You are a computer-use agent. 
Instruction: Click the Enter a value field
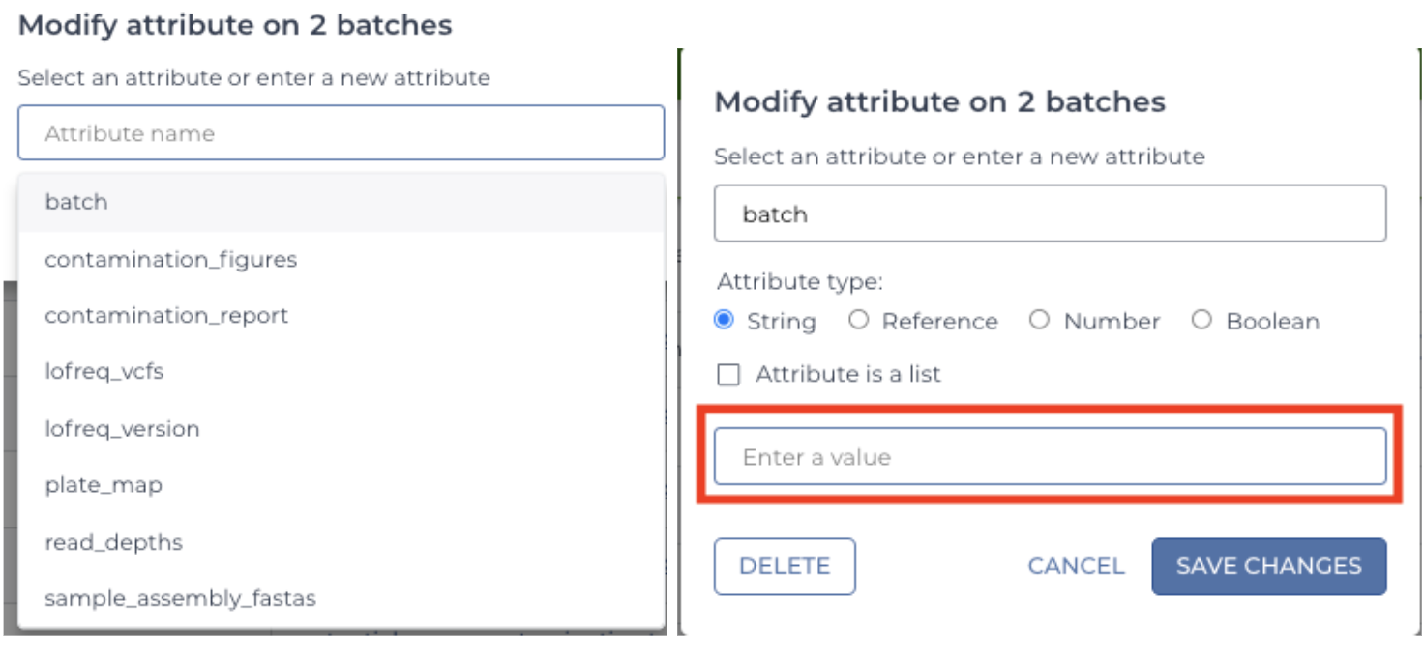pyautogui.click(x=1050, y=456)
